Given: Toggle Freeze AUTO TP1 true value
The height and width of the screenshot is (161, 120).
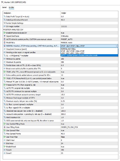Looking at the screenshot, I should tap(89, 85).
